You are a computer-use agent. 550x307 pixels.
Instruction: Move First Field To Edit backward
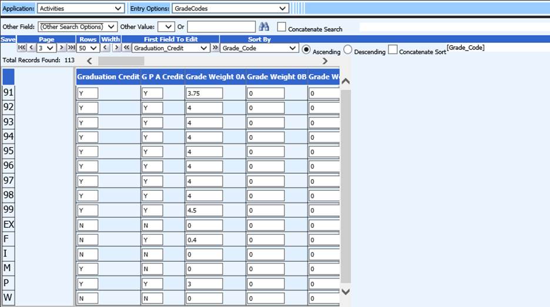pos(126,48)
